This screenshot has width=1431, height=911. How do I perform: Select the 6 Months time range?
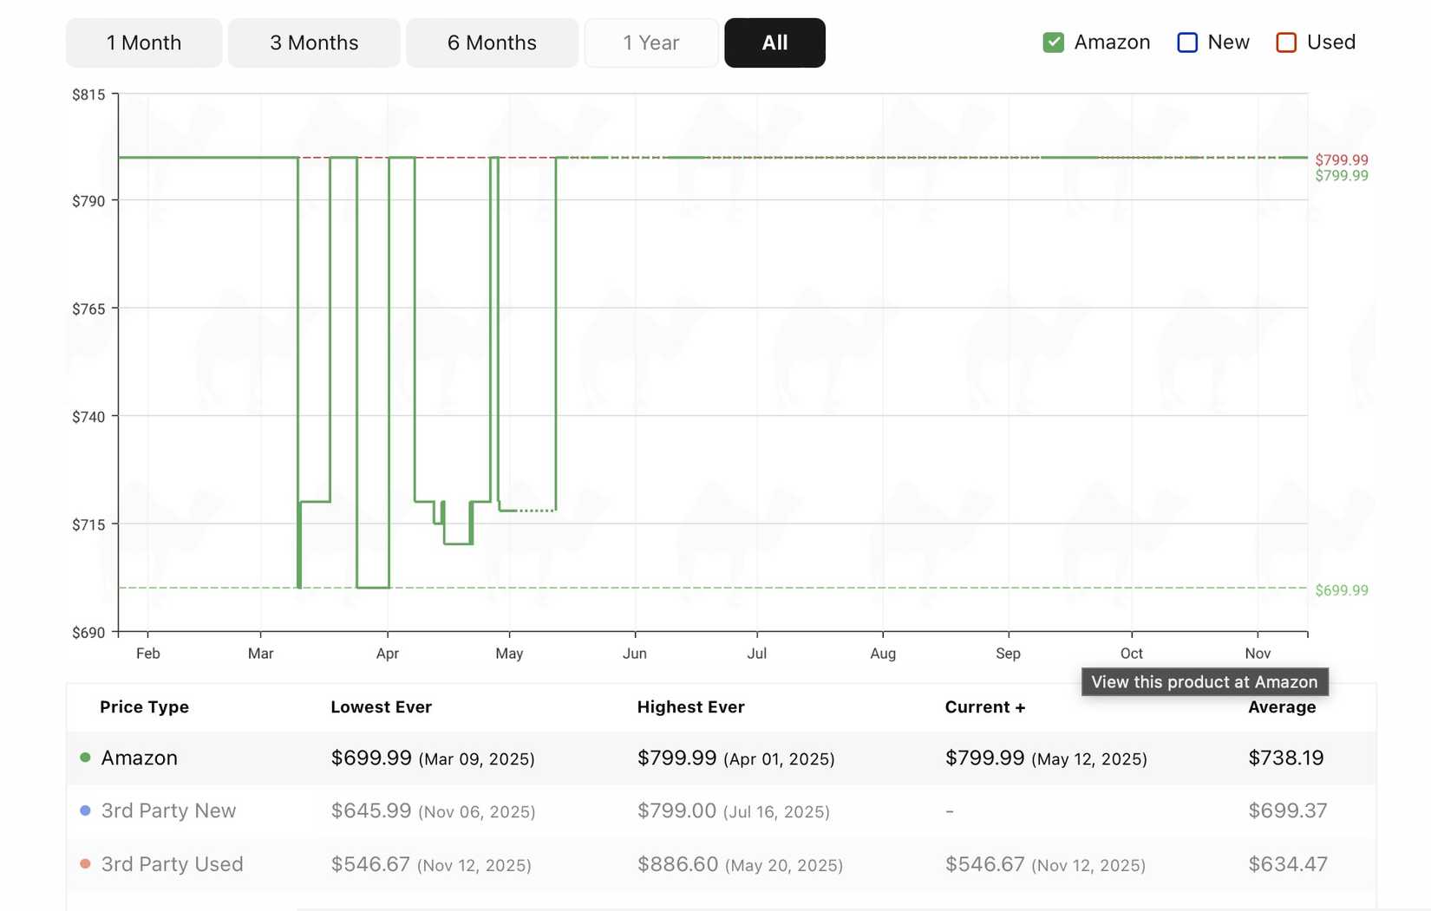click(491, 42)
